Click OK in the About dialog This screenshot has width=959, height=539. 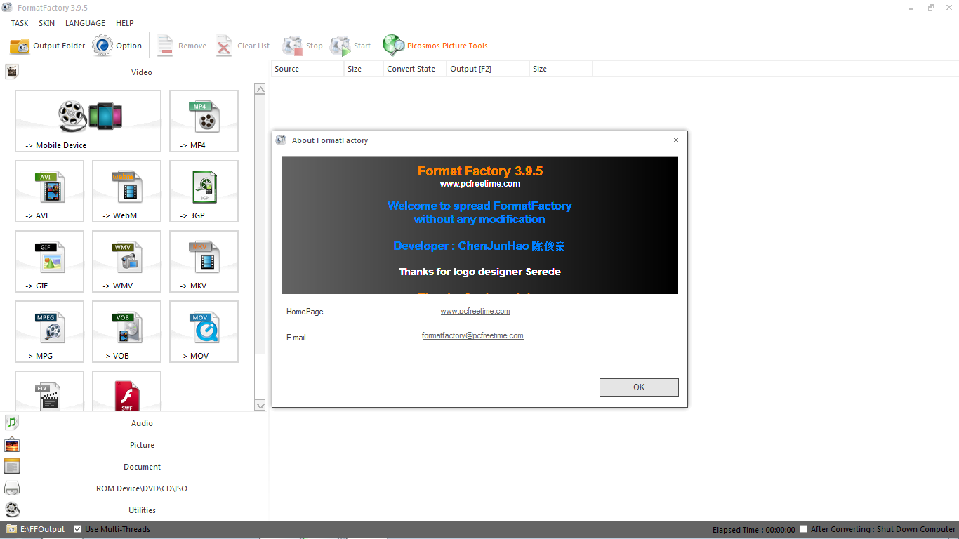pos(639,387)
